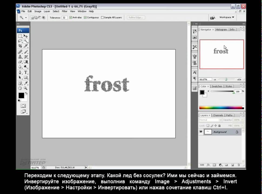
Task: Toggle the Anti-alias checkbox
Action: pos(71,18)
